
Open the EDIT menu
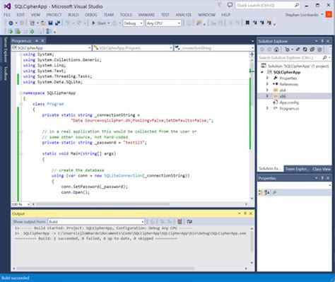[20, 15]
